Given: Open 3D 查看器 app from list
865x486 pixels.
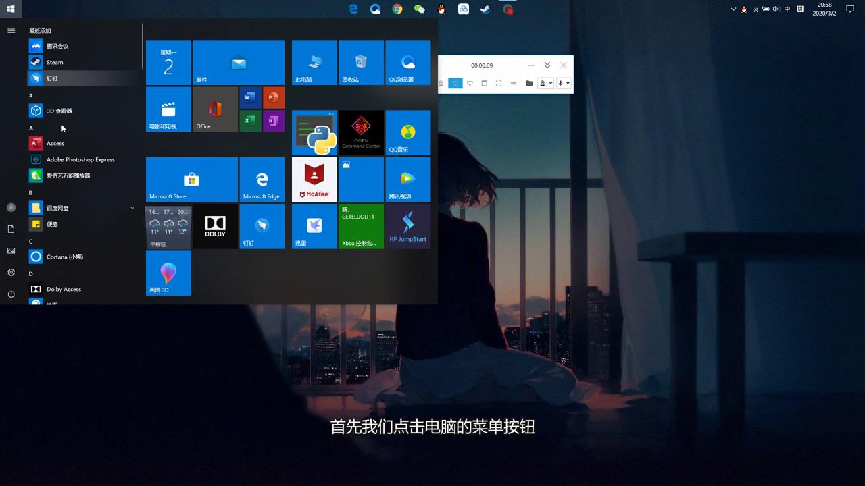Looking at the screenshot, I should tap(82, 111).
